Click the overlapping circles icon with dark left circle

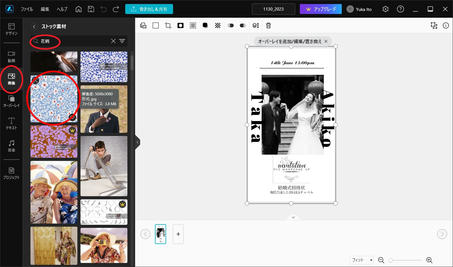click(243, 25)
